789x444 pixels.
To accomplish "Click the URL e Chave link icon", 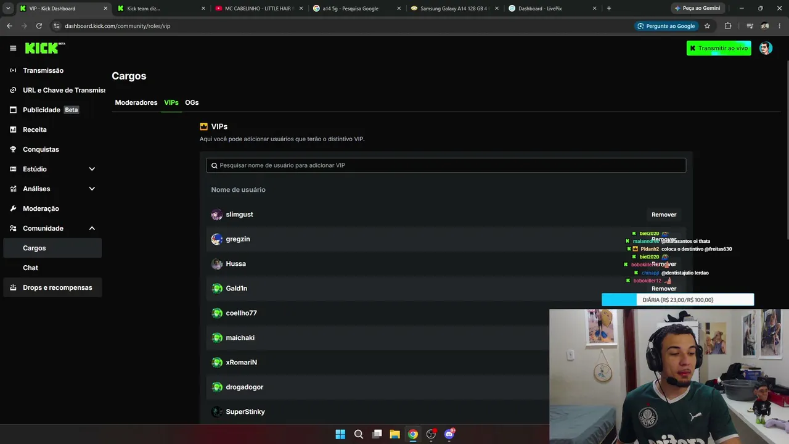I will [13, 90].
